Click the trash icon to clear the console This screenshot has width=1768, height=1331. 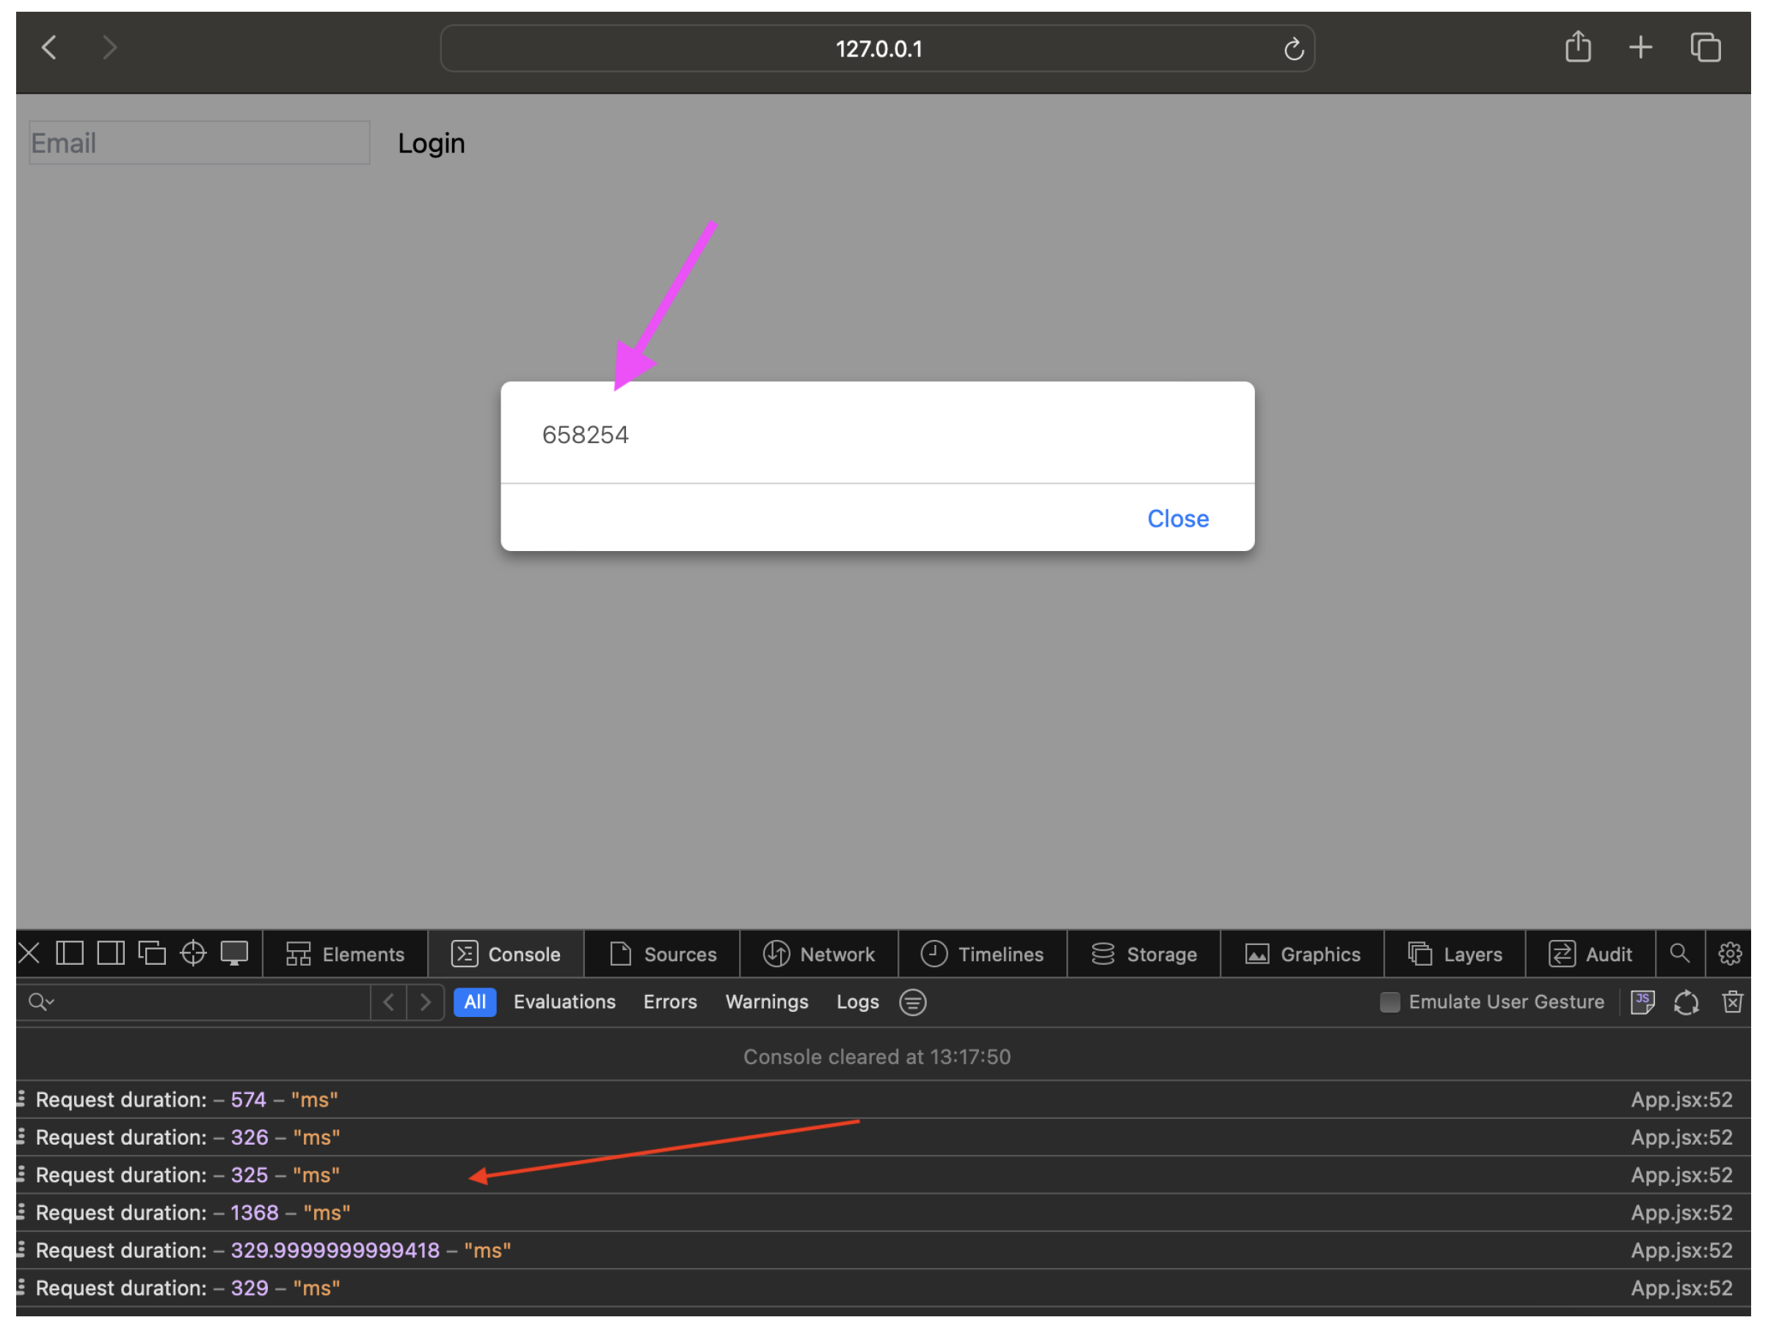(x=1732, y=1002)
